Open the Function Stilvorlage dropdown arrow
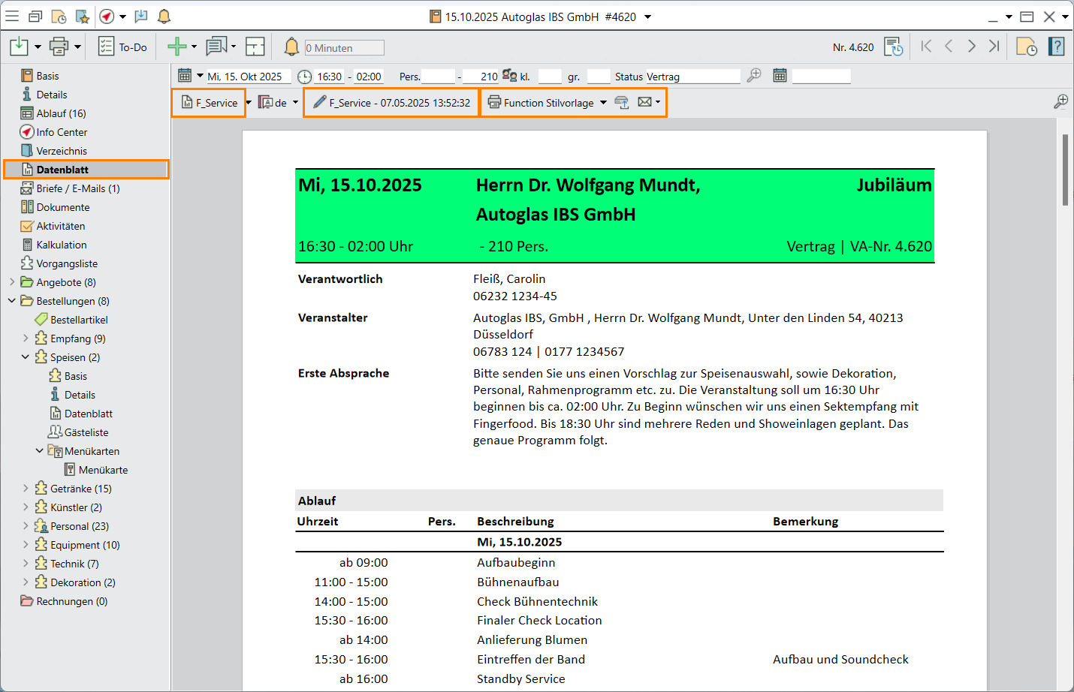The image size is (1074, 692). (x=603, y=103)
